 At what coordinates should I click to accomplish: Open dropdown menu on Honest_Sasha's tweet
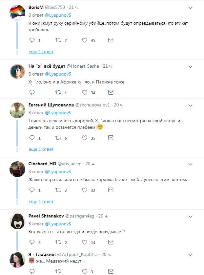[x=190, y=66]
